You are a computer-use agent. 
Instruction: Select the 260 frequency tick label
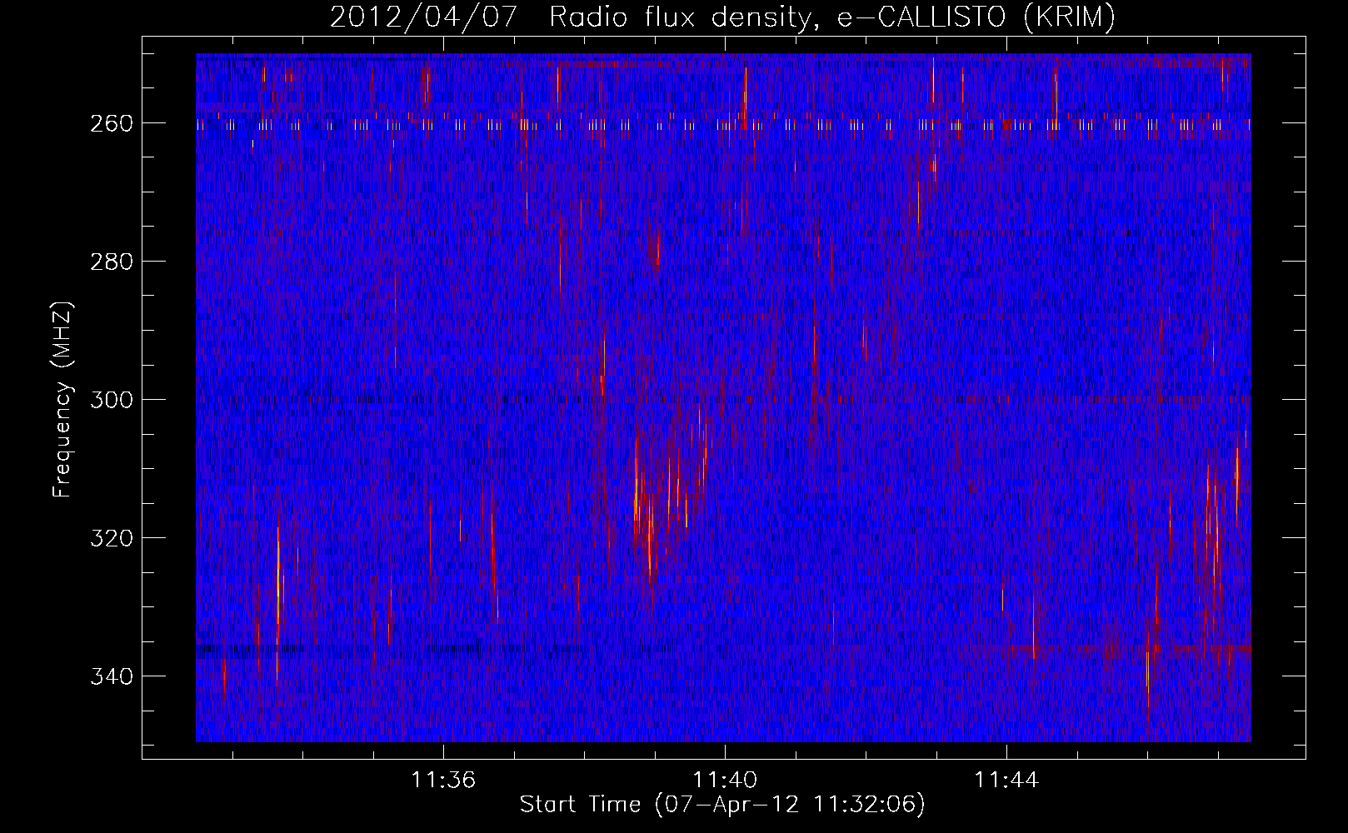111,123
